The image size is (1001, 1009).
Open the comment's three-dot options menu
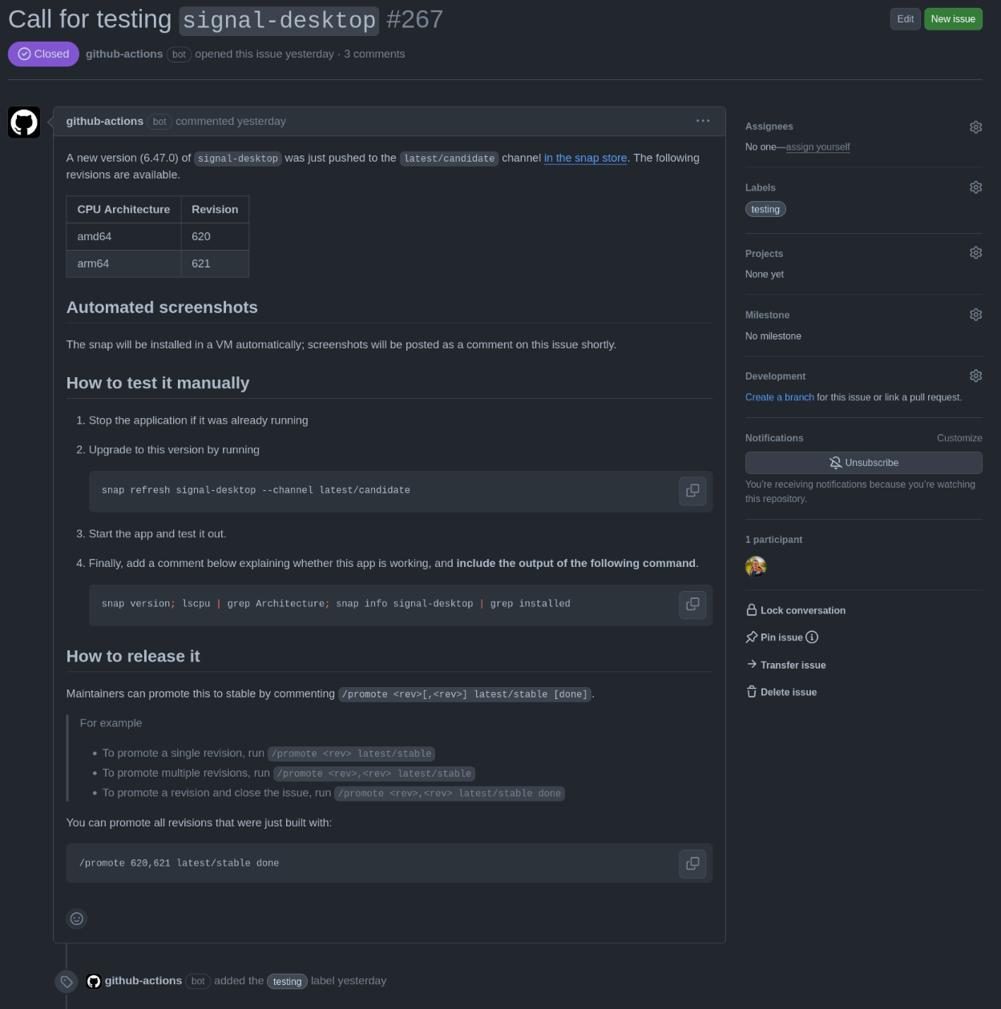(703, 121)
